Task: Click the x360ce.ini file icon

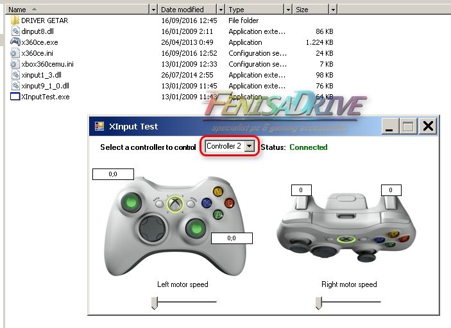Action: coord(14,53)
